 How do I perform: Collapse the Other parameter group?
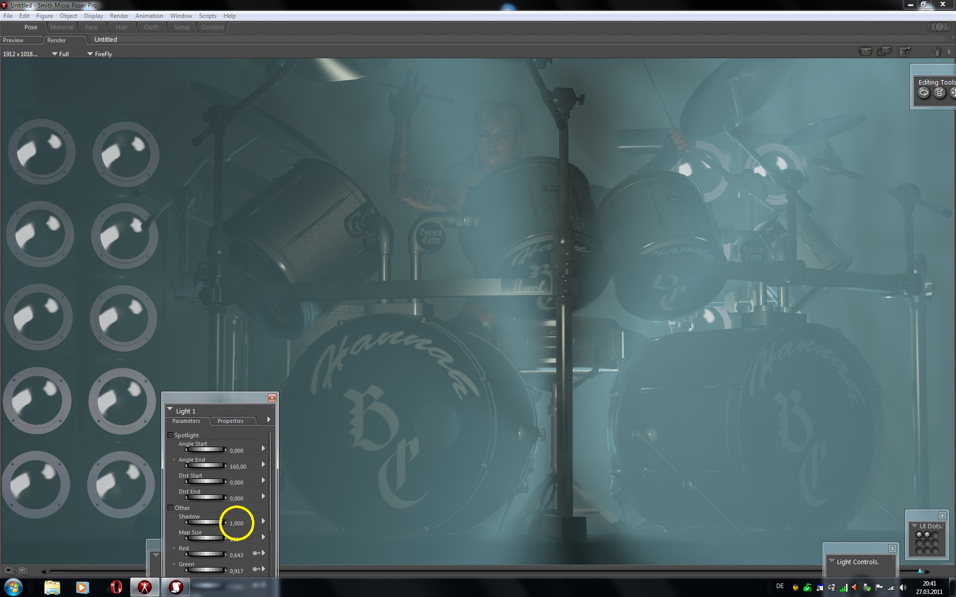[x=170, y=507]
